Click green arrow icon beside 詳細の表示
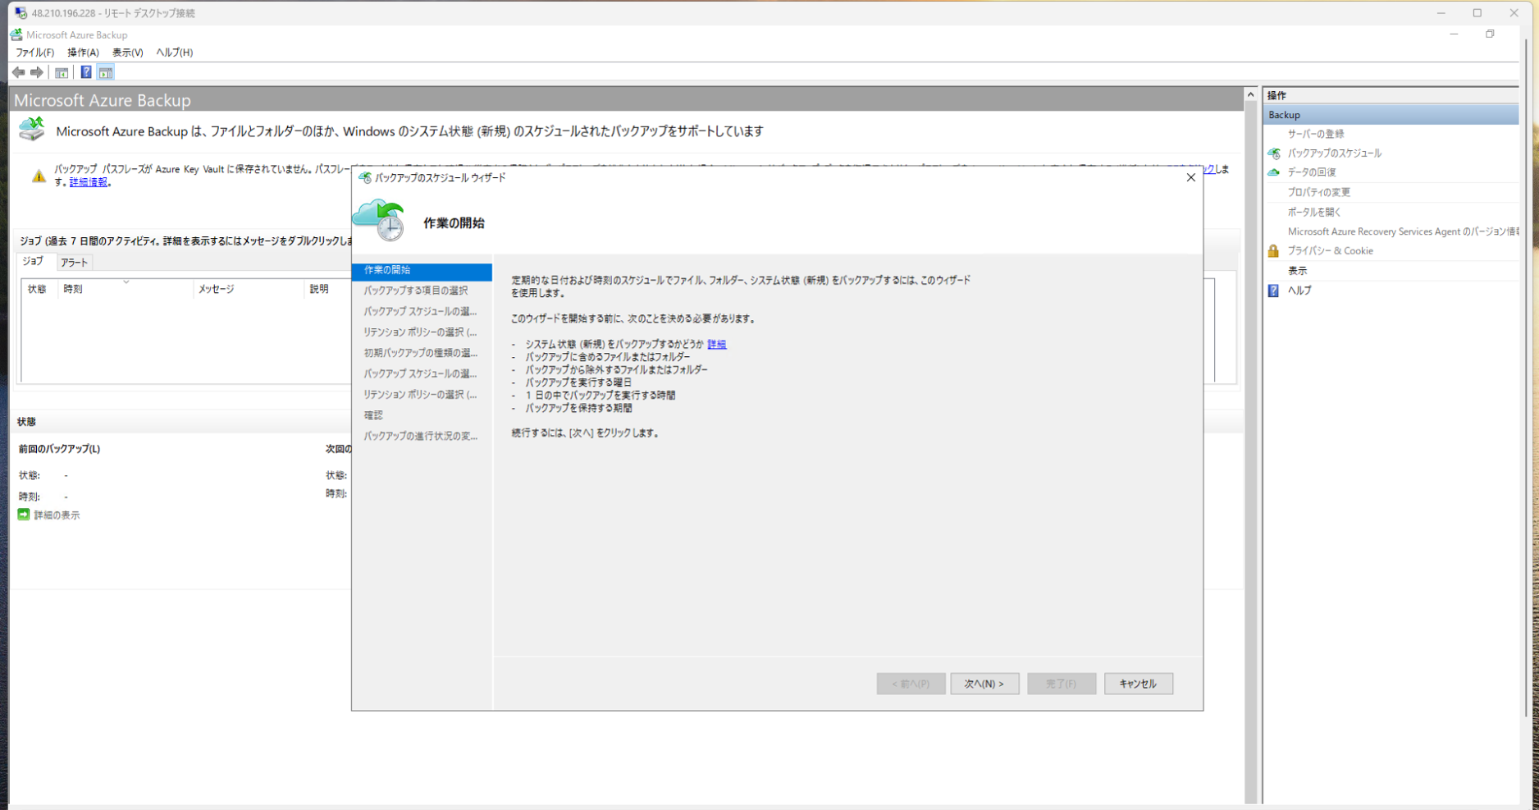 pos(24,515)
